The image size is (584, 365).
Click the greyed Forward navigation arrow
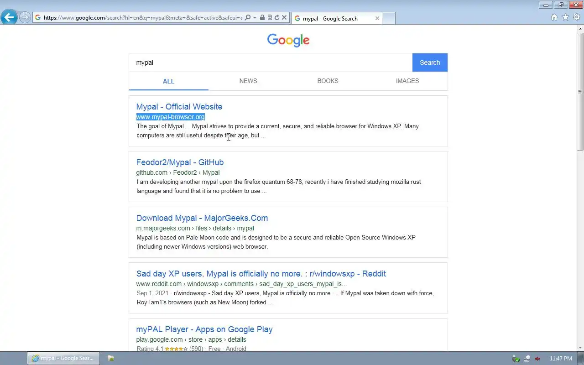pos(25,18)
